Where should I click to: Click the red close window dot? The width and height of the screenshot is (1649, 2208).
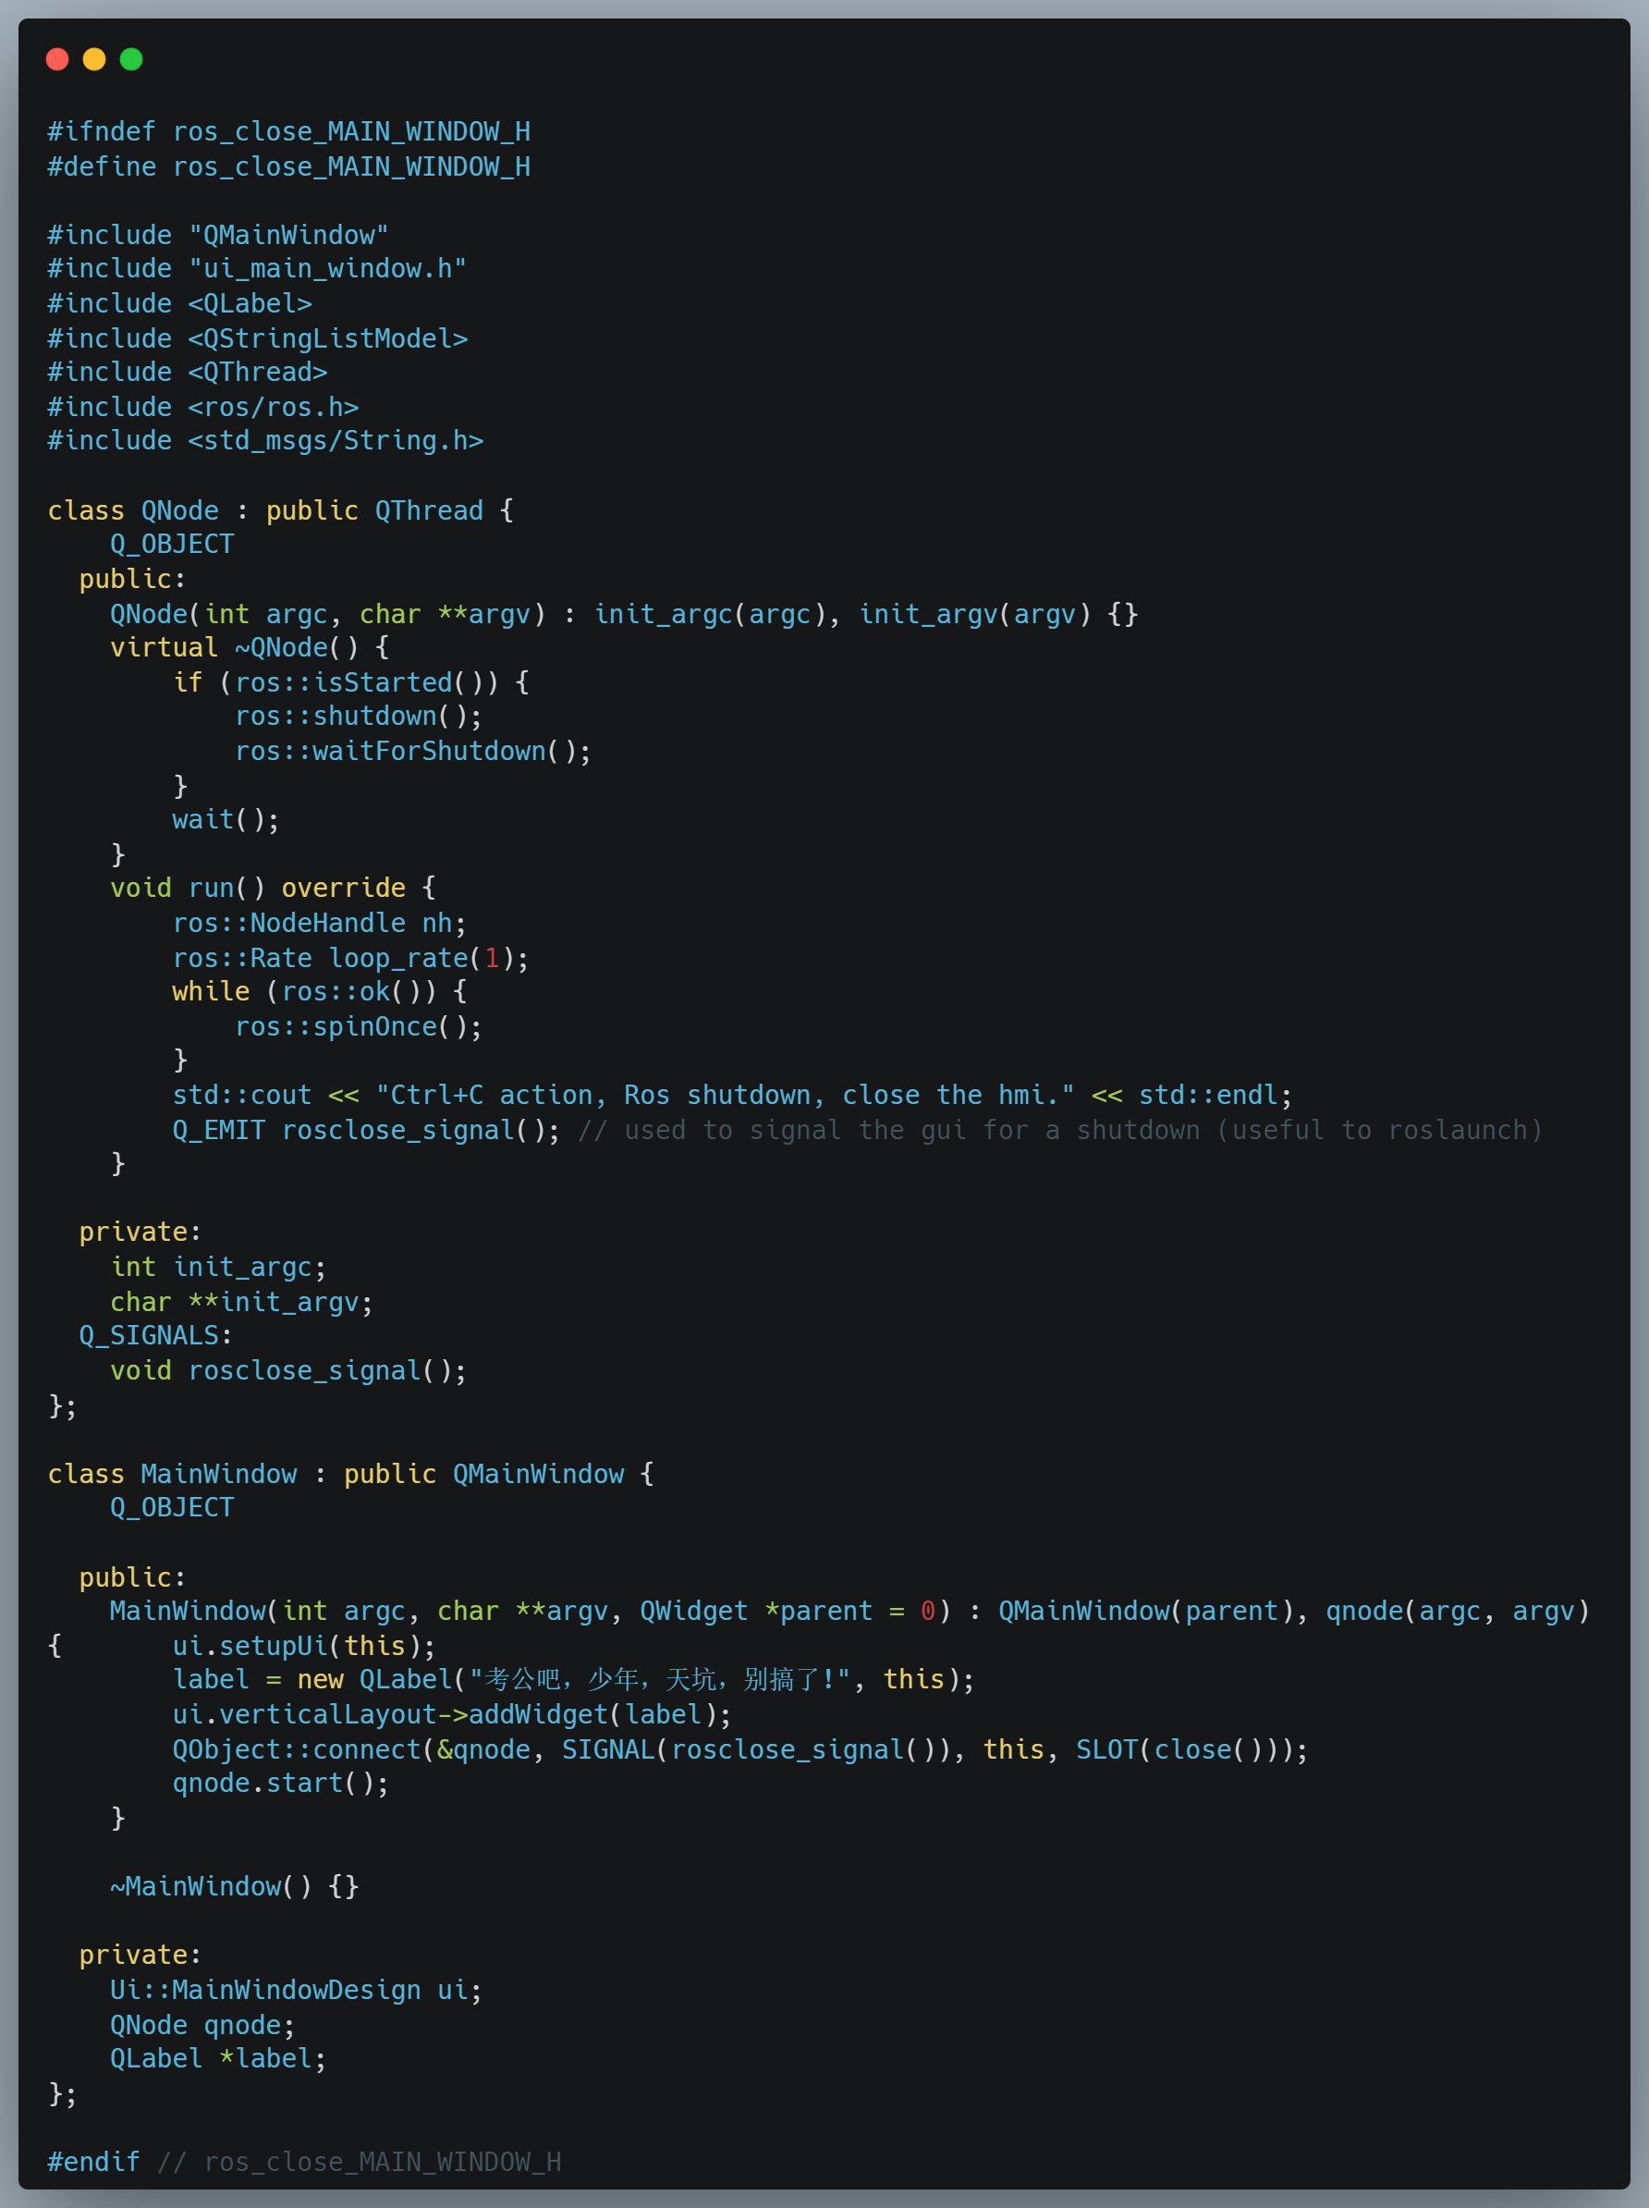58,60
